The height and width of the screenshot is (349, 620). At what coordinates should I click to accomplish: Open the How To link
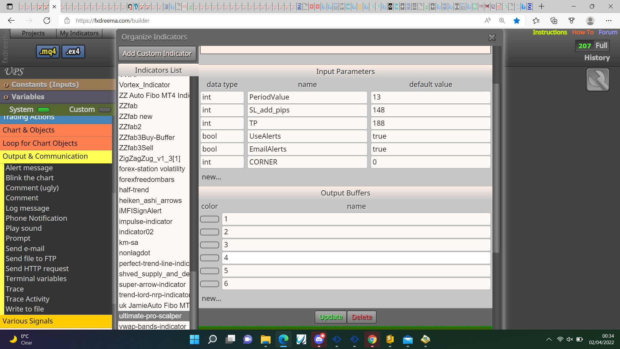[583, 32]
